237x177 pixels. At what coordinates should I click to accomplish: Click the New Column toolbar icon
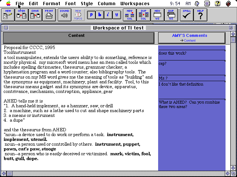point(130,15)
